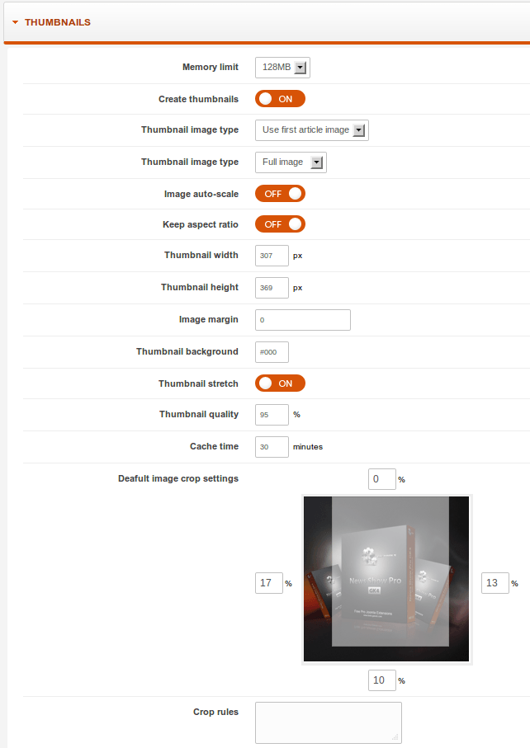Viewport: 530px width, 748px height.
Task: Click the Thumbnail quality label
Action: pos(199,414)
